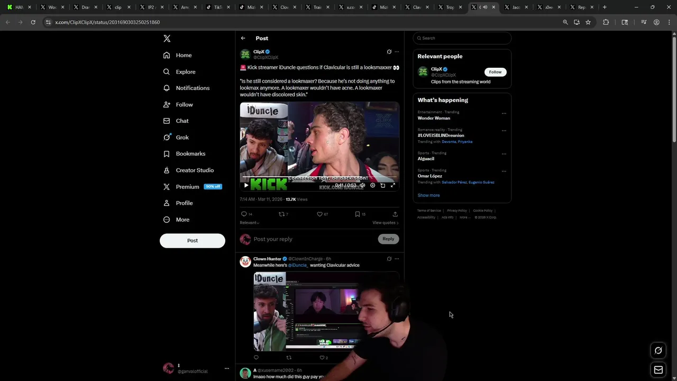Open video settings gear on the clip
677x381 pixels.
tap(373, 185)
